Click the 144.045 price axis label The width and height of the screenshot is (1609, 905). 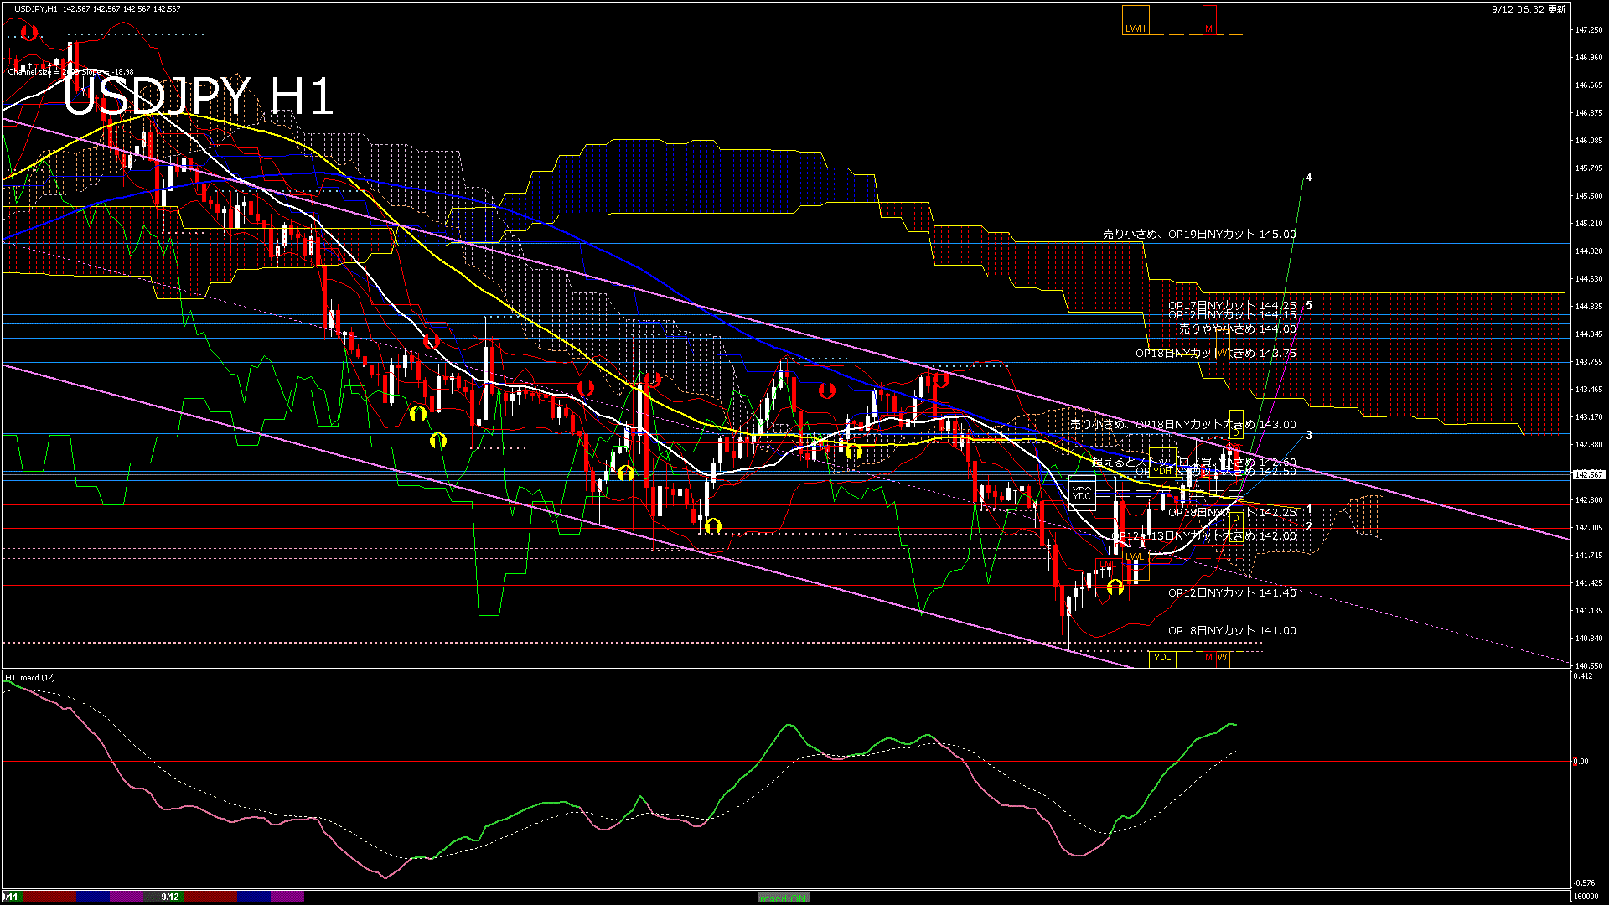click(x=1589, y=334)
